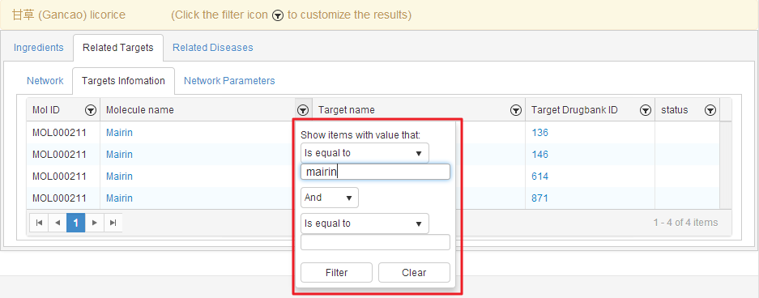Image resolution: width=759 pixels, height=298 pixels.
Task: Click 'Show items with value that:' label
Action: click(360, 135)
